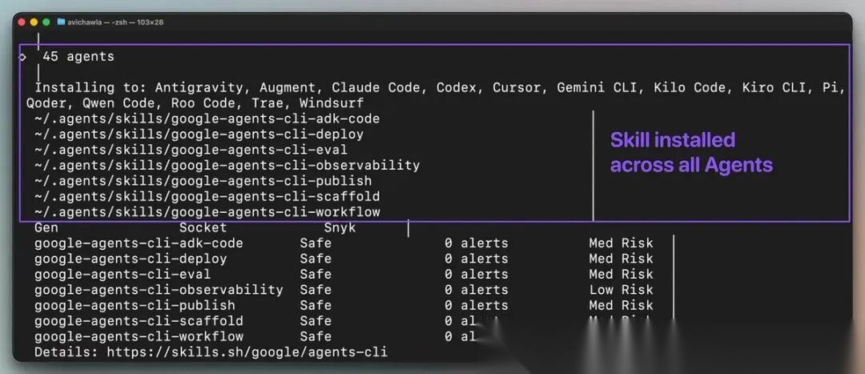Click '0 alerts' in the publish table row

pyautogui.click(x=476, y=305)
